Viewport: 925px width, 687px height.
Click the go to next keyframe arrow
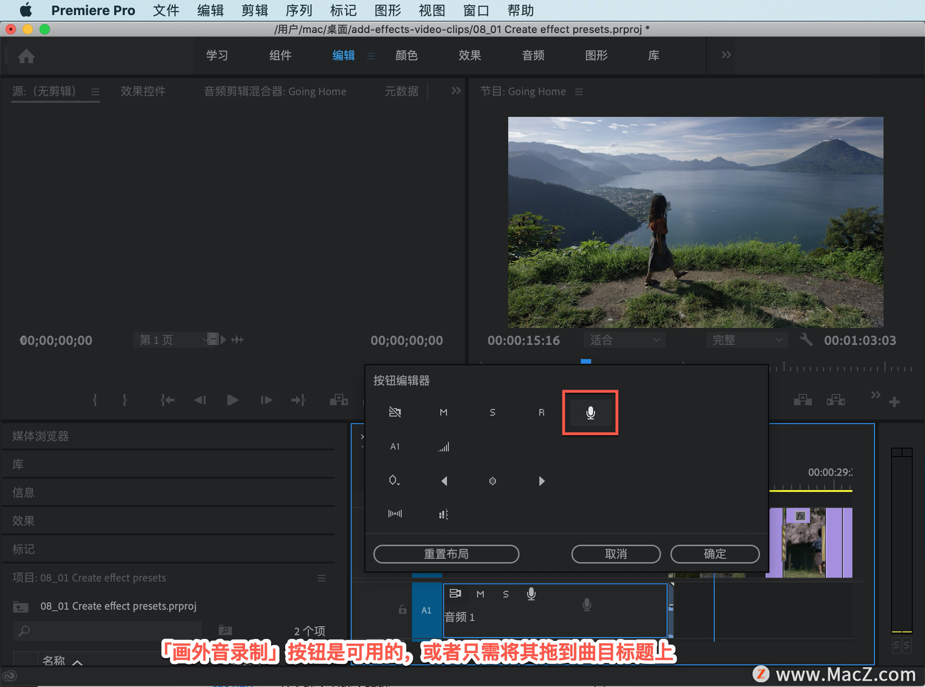(x=542, y=481)
